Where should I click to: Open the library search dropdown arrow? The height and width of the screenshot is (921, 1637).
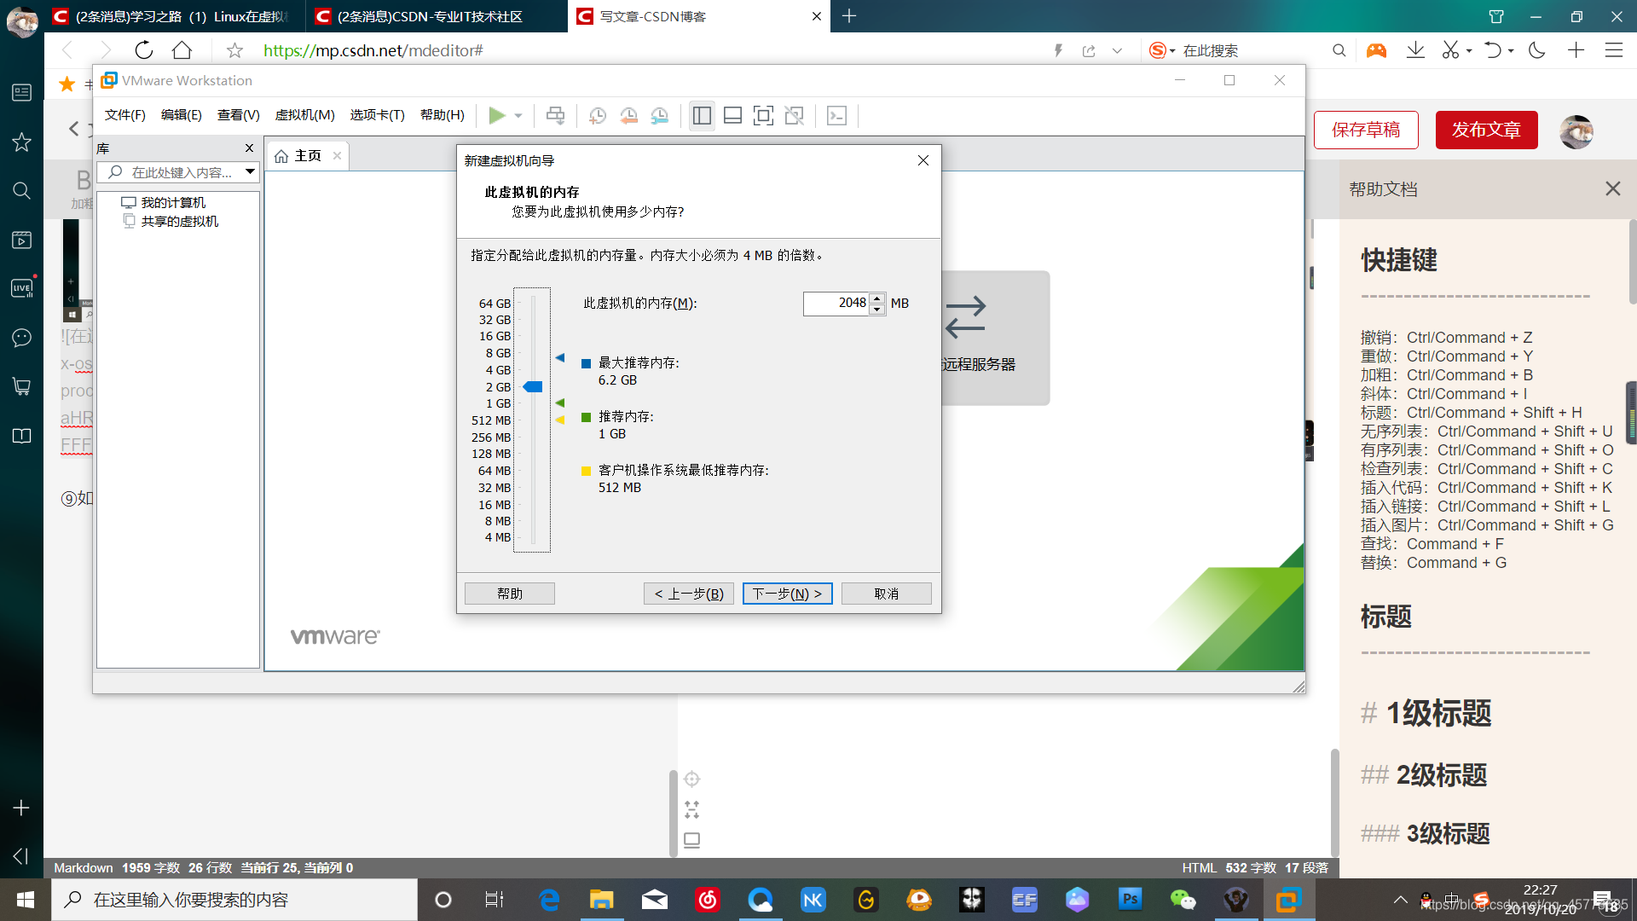point(251,172)
